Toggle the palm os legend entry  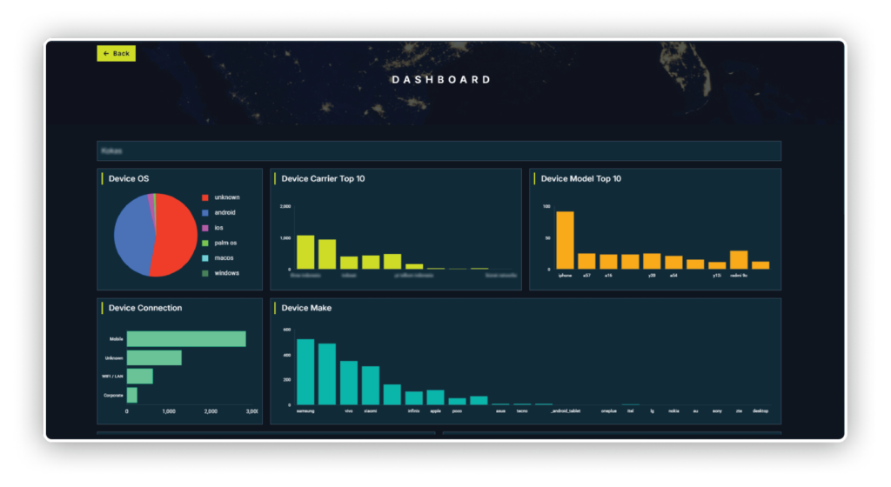pyautogui.click(x=224, y=243)
